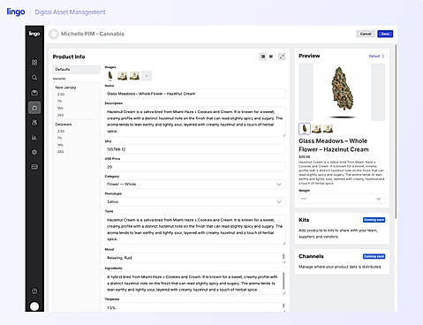Select the fourth variant under New Jersey
The image size is (423, 325).
(60, 115)
